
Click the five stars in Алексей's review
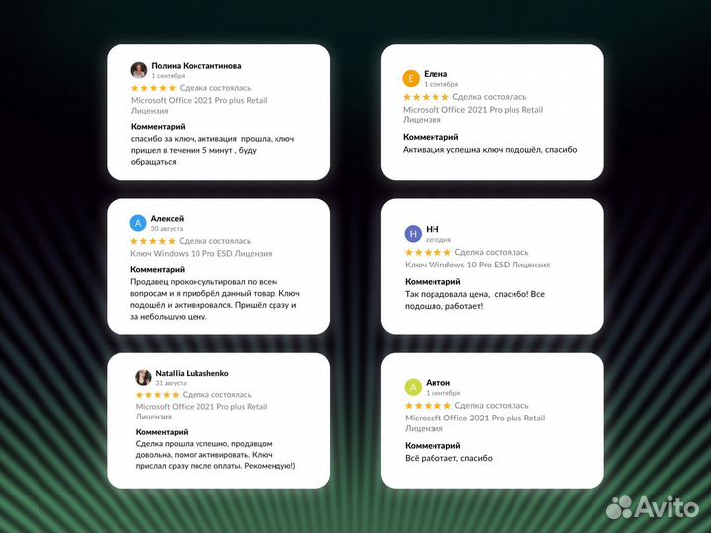(153, 241)
